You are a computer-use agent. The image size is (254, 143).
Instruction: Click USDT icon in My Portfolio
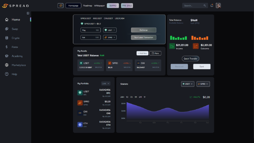click(x=80, y=93)
